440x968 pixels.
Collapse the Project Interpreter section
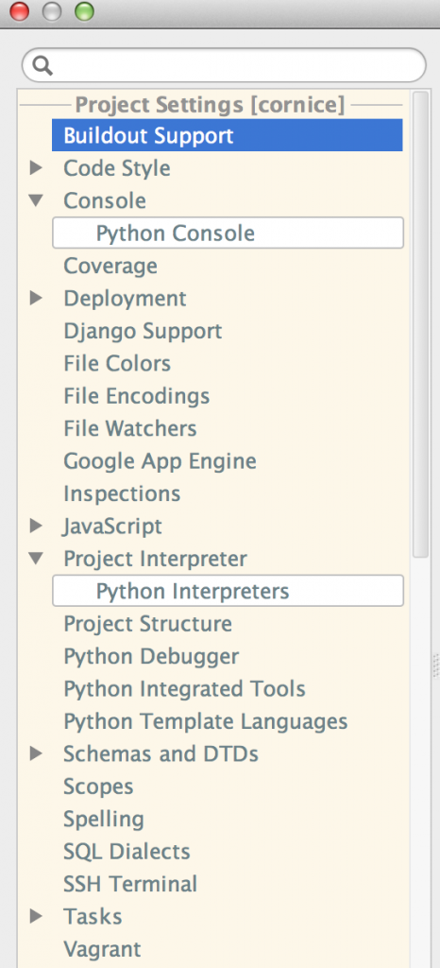(37, 559)
